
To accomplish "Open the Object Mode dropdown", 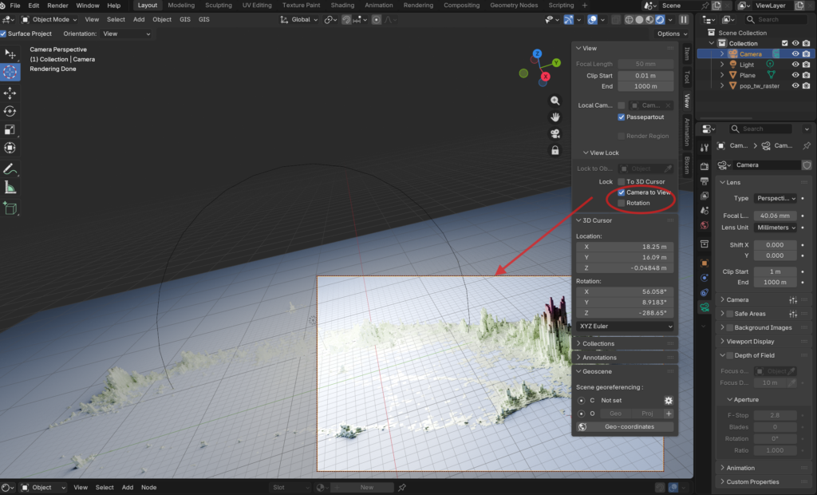I will pyautogui.click(x=49, y=20).
